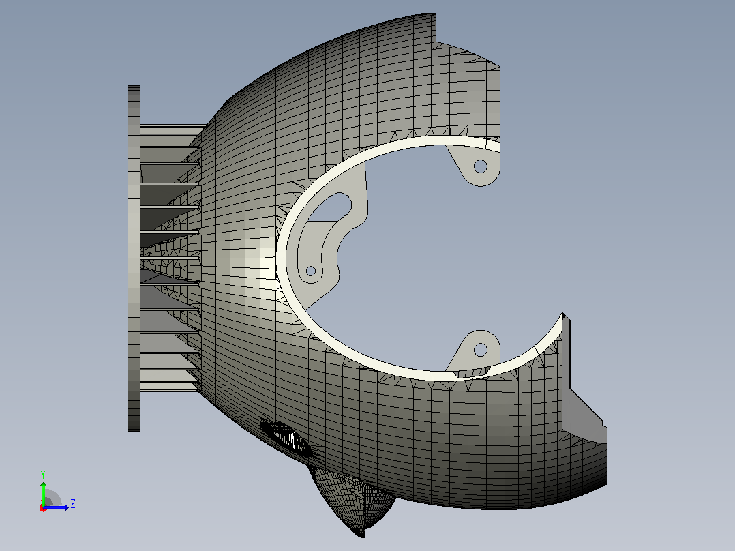Select the elongated slot in the curved bracket
The width and height of the screenshot is (735, 551).
tap(330, 208)
